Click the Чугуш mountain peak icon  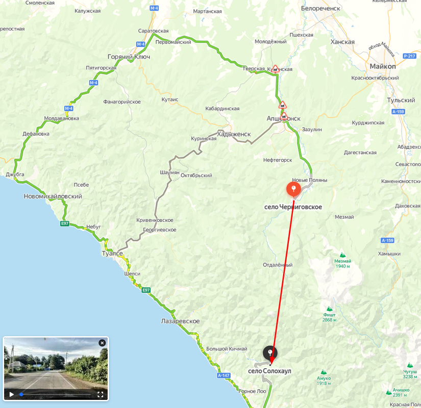[x=410, y=365]
